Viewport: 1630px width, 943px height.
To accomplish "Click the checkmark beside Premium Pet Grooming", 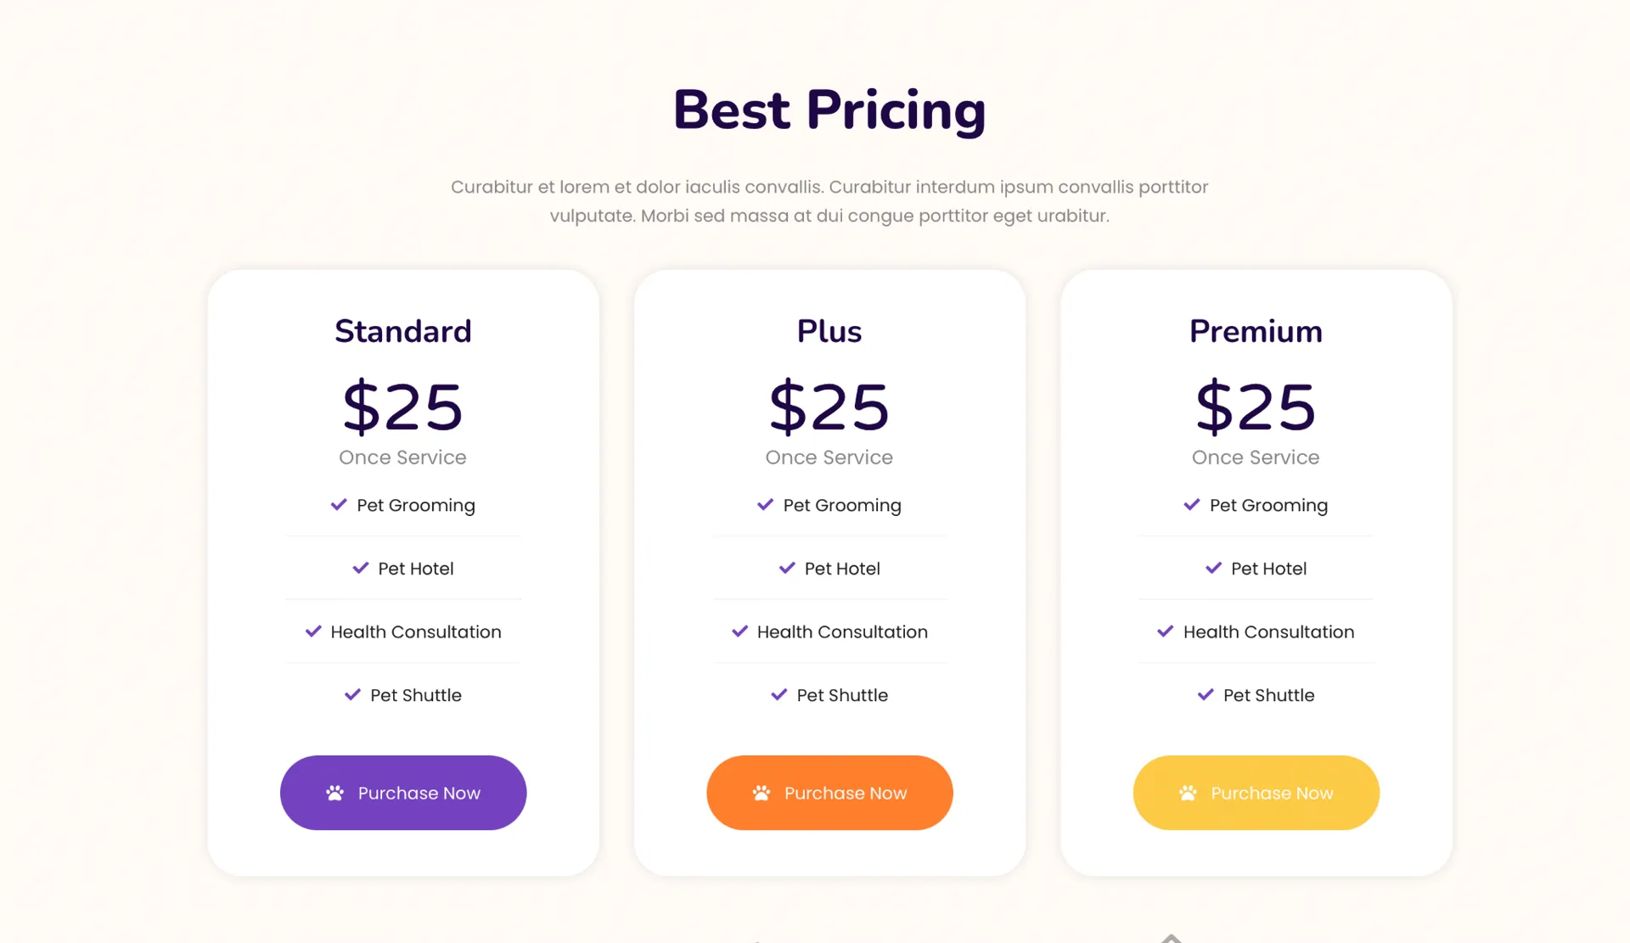I will (x=1192, y=505).
